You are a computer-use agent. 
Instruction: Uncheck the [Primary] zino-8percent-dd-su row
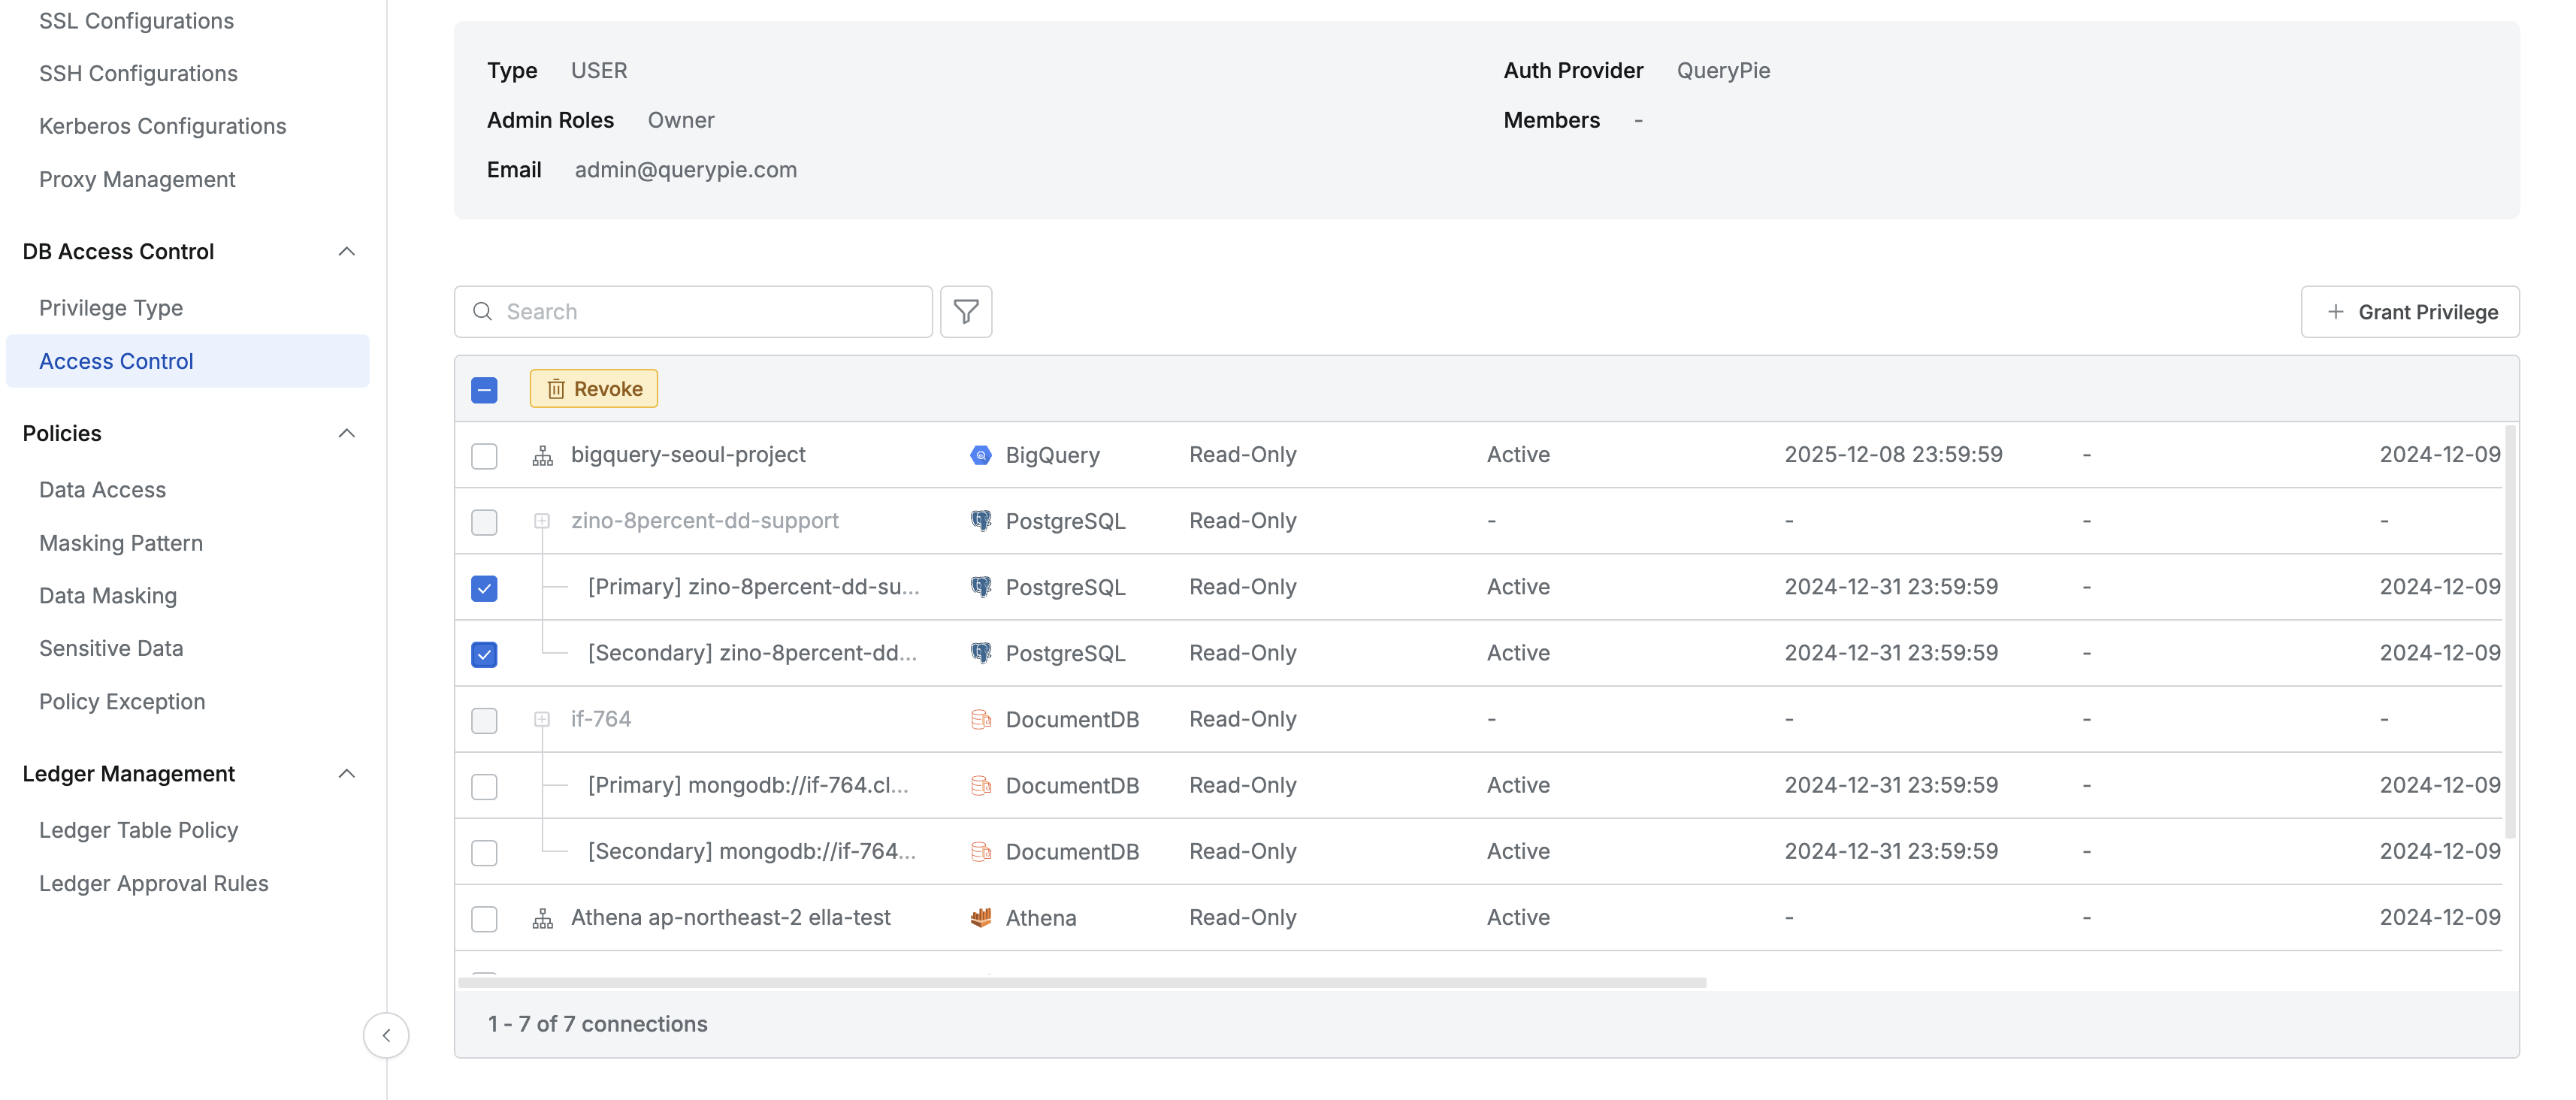484,589
